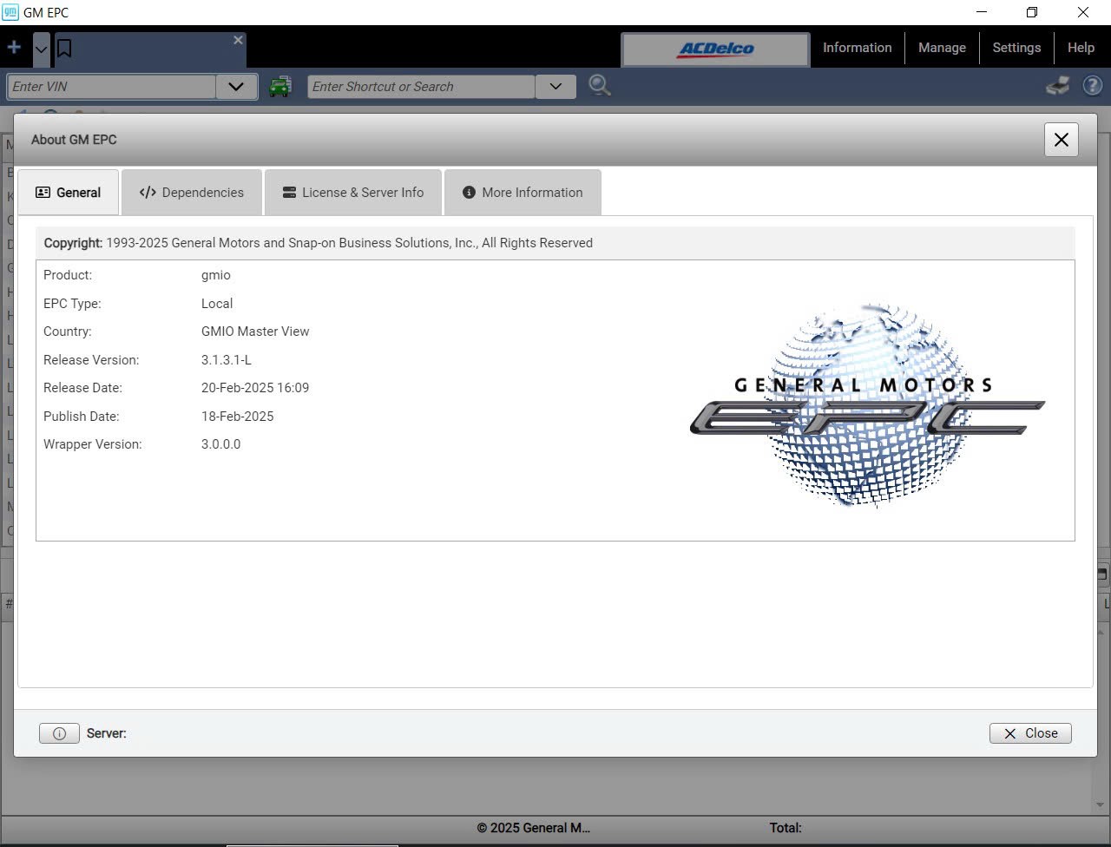Expand the VIN entry dropdown

[235, 86]
